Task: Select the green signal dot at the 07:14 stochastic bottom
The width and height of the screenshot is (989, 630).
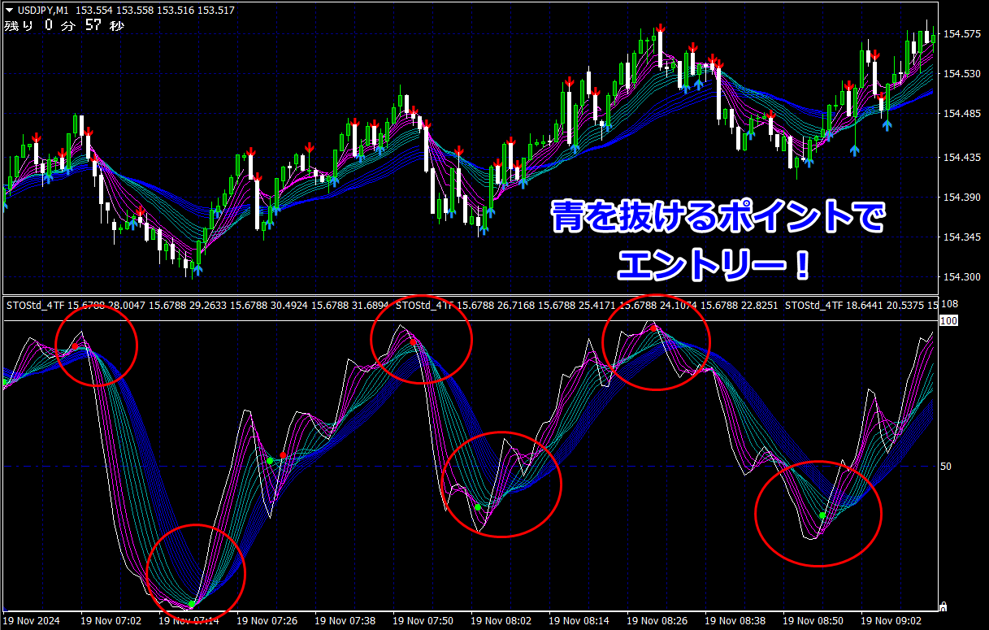Action: pyautogui.click(x=192, y=604)
